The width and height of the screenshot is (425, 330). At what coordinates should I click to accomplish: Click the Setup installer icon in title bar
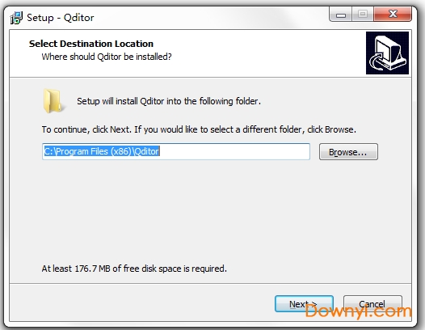coord(16,18)
